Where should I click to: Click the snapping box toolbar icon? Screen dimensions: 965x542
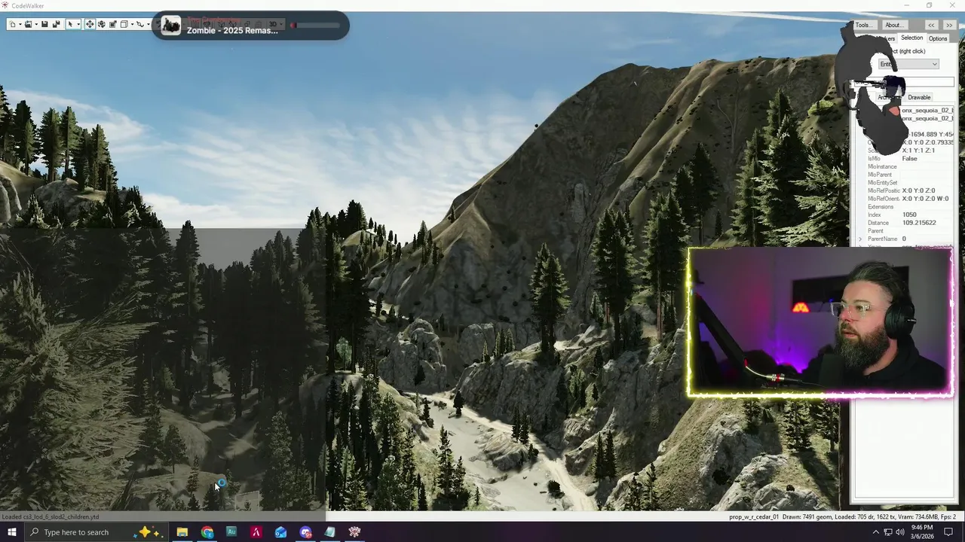click(x=124, y=24)
